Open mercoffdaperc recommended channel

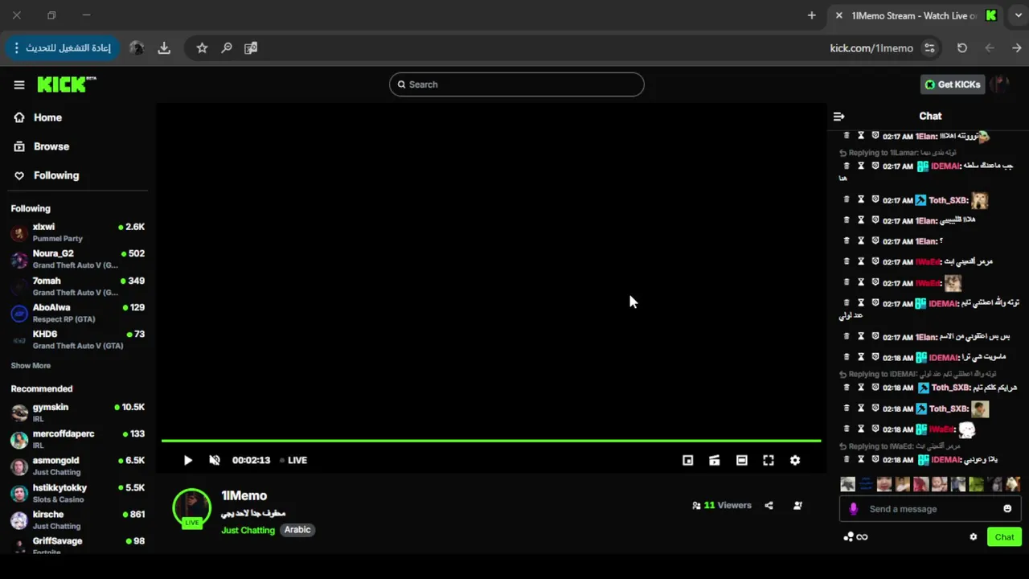[x=77, y=439]
